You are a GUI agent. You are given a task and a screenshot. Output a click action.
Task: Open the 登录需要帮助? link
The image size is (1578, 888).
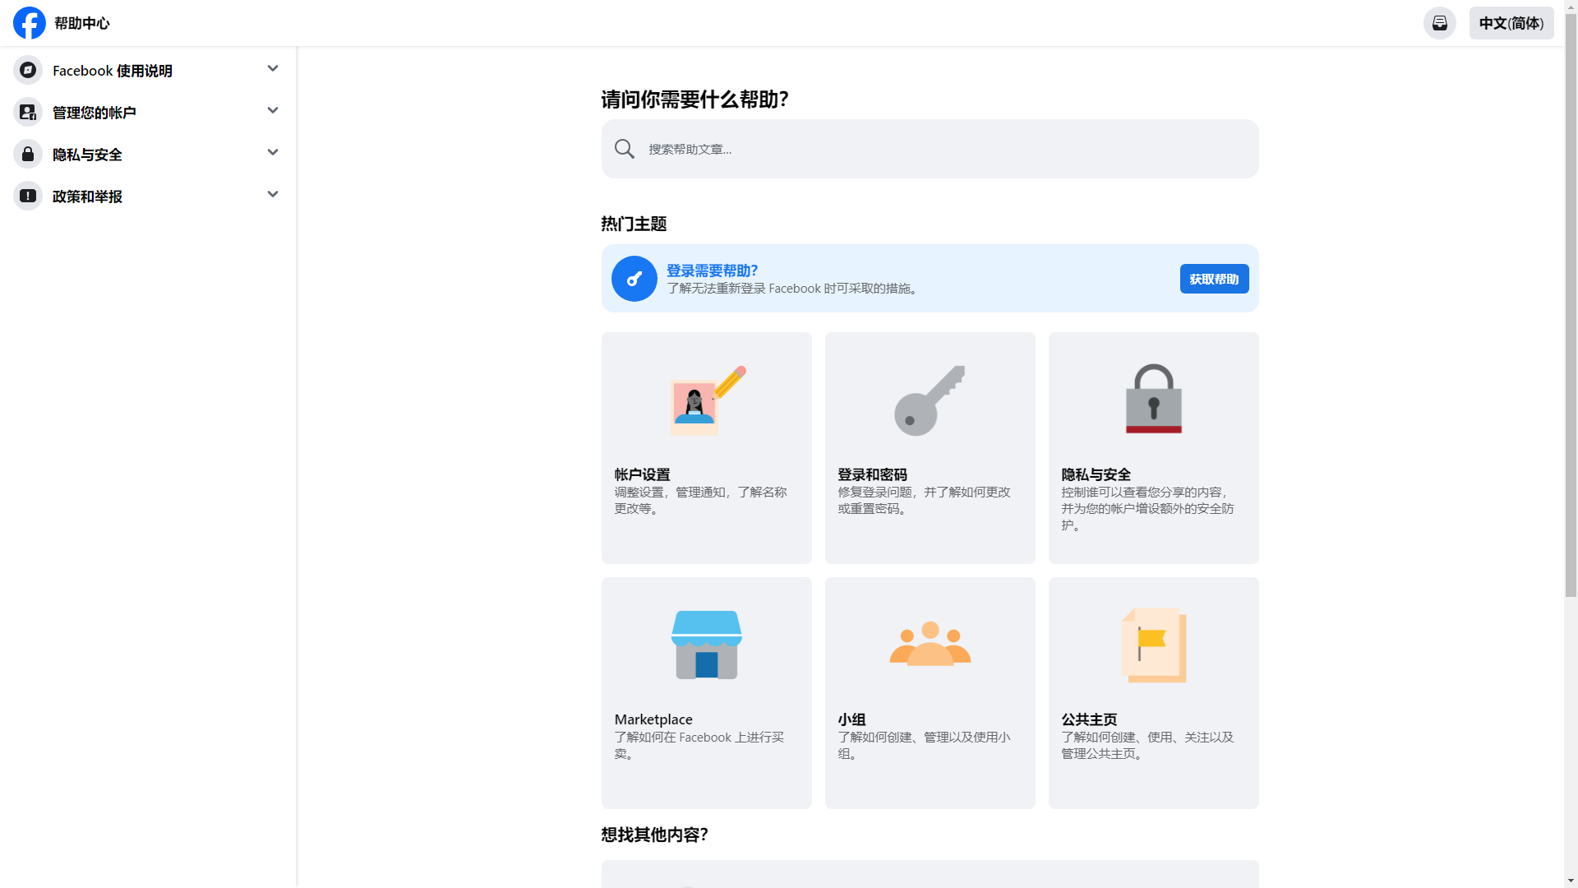[712, 271]
